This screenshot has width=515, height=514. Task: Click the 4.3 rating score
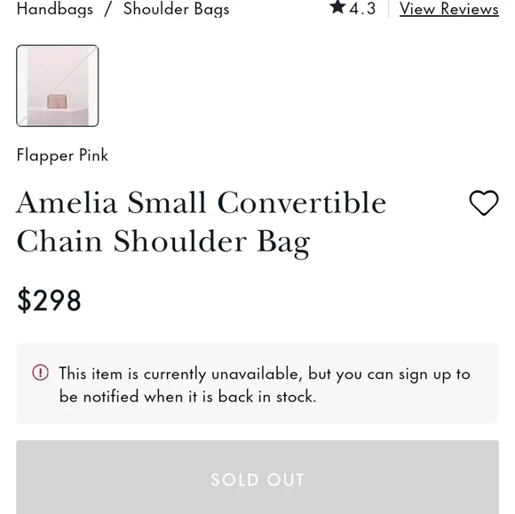(362, 9)
